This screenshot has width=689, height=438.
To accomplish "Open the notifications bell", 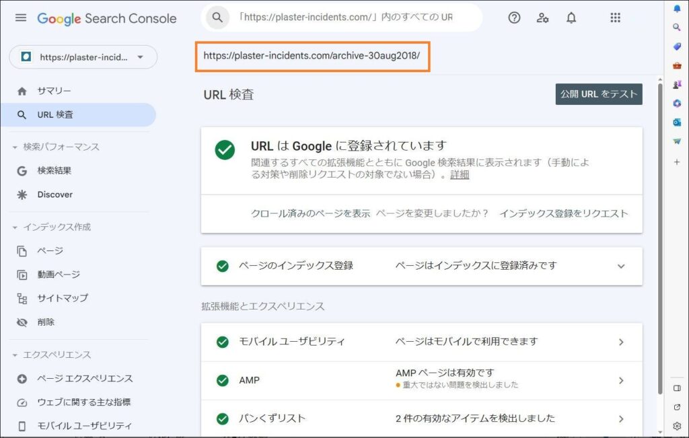I will tap(571, 17).
